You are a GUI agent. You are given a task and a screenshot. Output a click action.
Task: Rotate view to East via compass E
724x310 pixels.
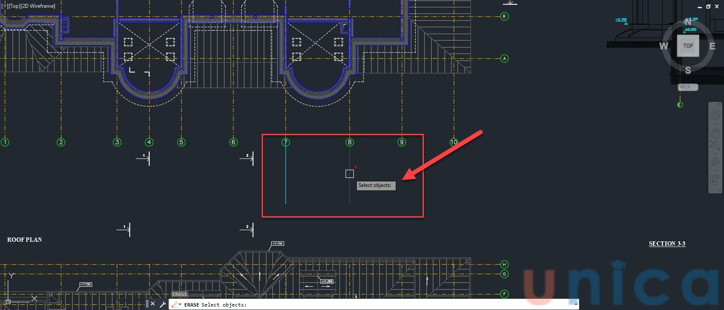click(x=712, y=46)
